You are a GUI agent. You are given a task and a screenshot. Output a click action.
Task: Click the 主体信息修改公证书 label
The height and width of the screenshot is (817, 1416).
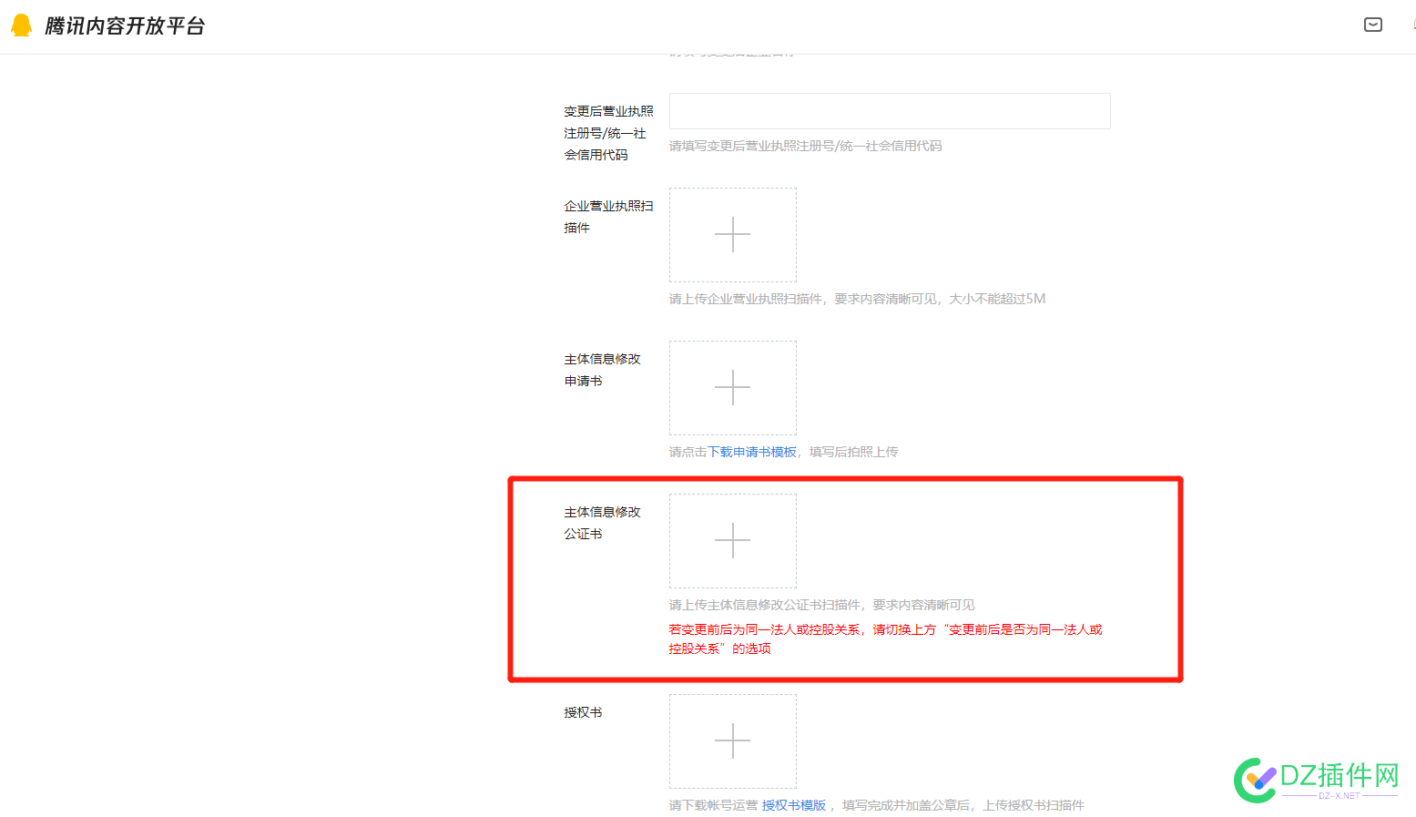point(602,523)
